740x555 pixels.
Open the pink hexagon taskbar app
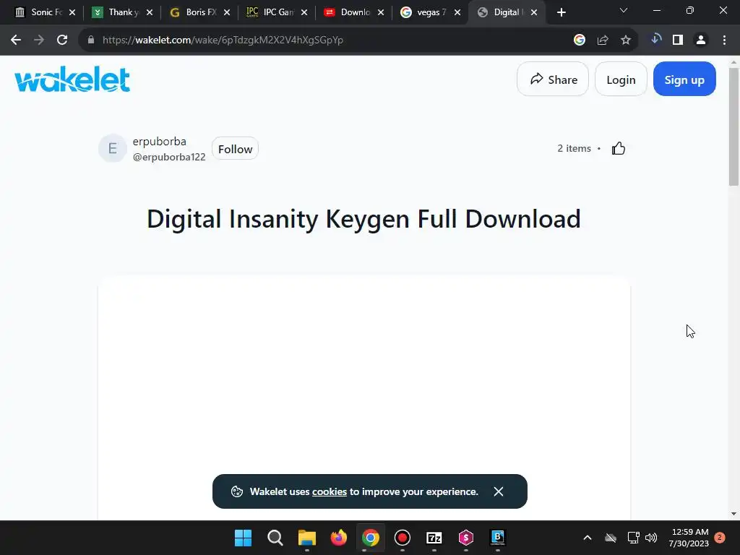click(x=466, y=538)
